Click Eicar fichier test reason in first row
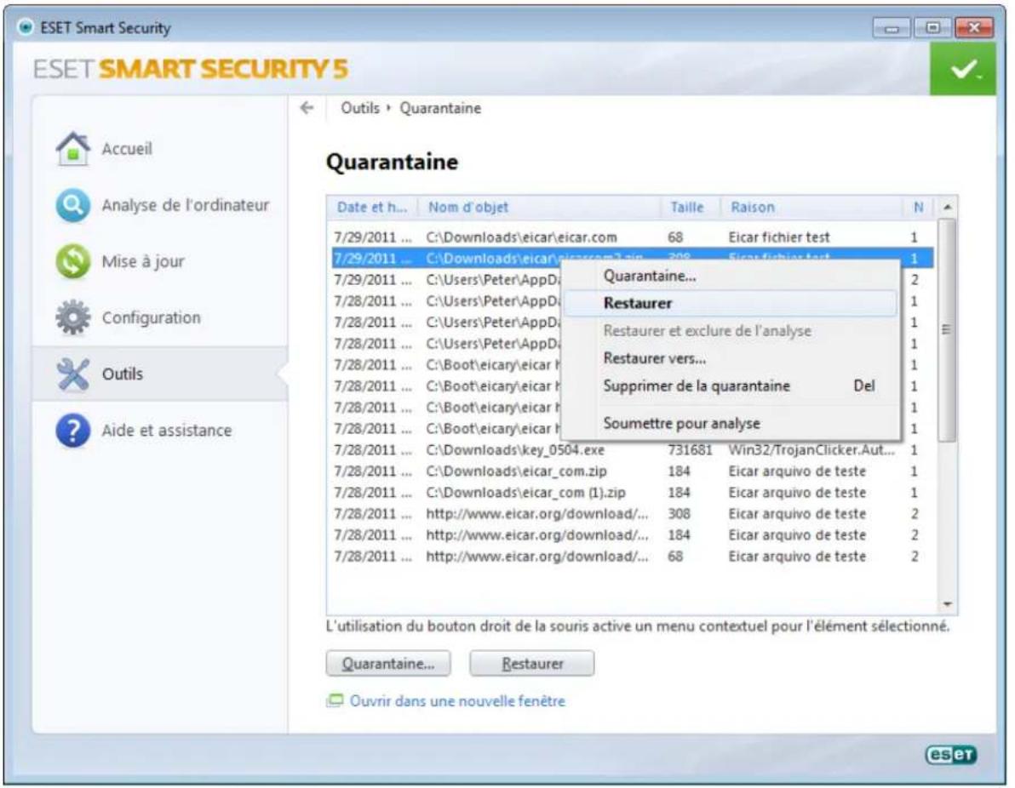The width and height of the screenshot is (1015, 788). click(779, 237)
